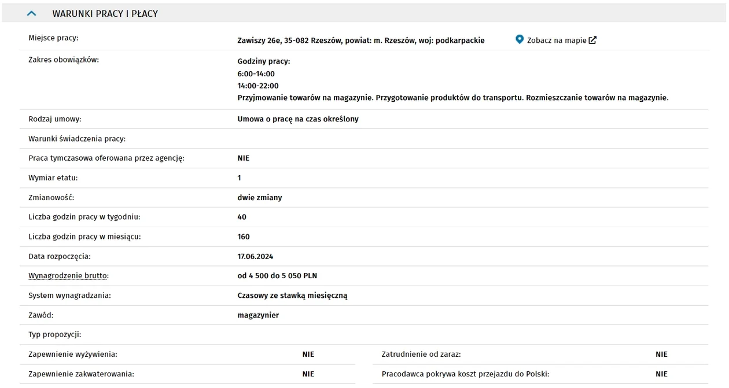Click NIE value beside 'Zatrudnienie od zaraz'
The height and width of the screenshot is (388, 729).
(661, 354)
